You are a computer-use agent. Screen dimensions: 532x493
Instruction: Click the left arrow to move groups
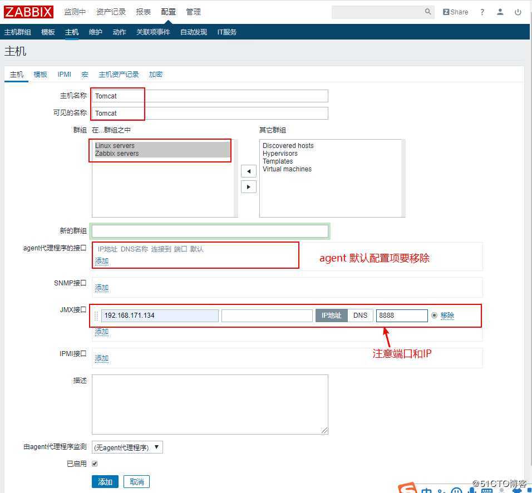pos(248,171)
